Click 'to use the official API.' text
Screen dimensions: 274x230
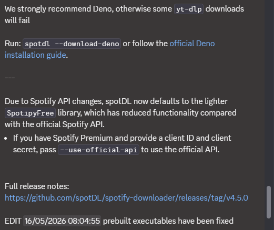click(180, 150)
